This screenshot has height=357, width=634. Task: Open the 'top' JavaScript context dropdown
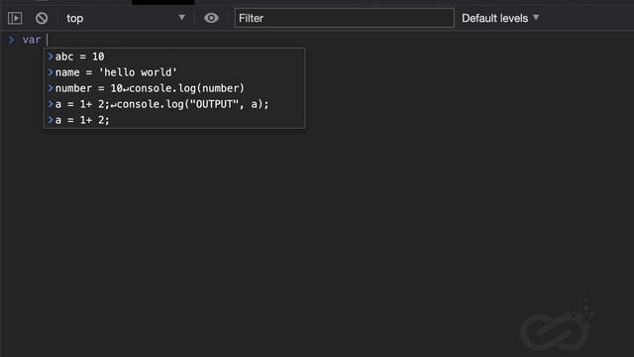point(126,18)
